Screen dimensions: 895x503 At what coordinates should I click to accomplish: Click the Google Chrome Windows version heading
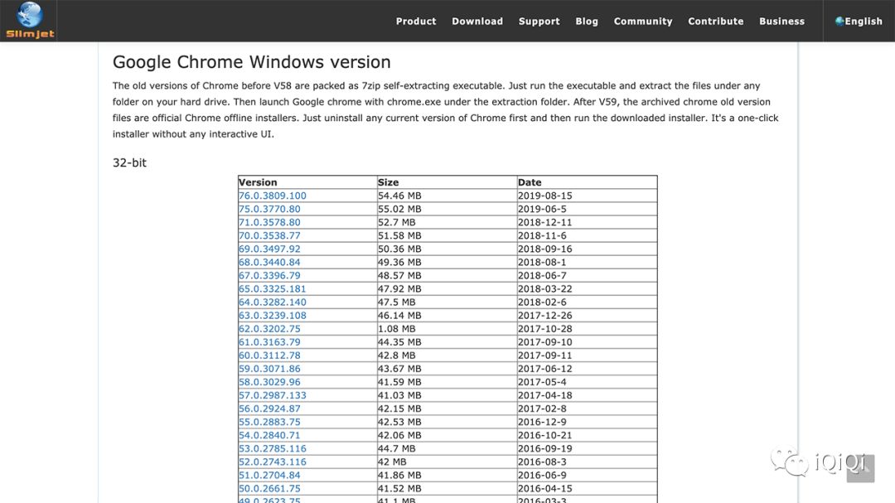pyautogui.click(x=252, y=61)
